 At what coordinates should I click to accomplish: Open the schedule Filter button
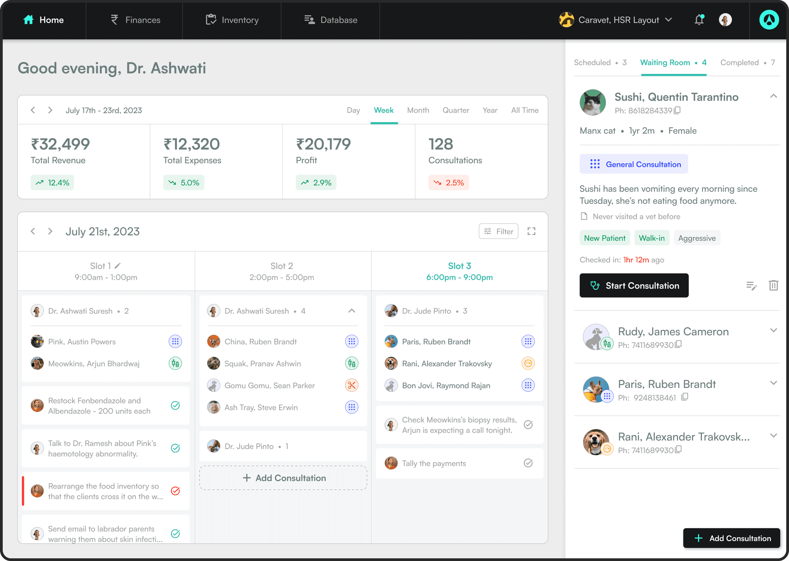click(499, 231)
